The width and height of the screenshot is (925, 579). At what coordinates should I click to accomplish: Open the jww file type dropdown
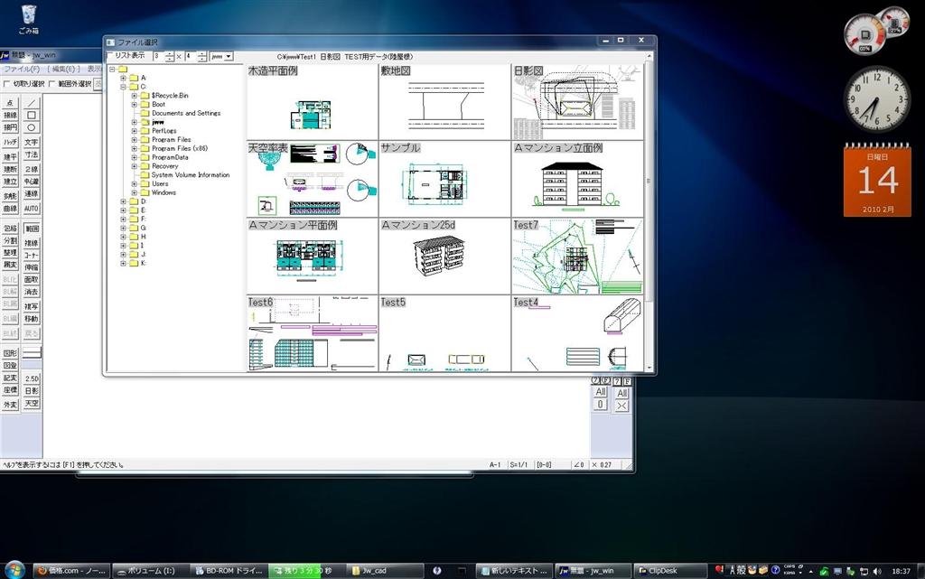click(229, 56)
